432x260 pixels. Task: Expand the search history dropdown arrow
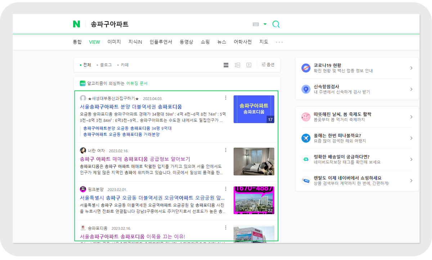(x=265, y=24)
